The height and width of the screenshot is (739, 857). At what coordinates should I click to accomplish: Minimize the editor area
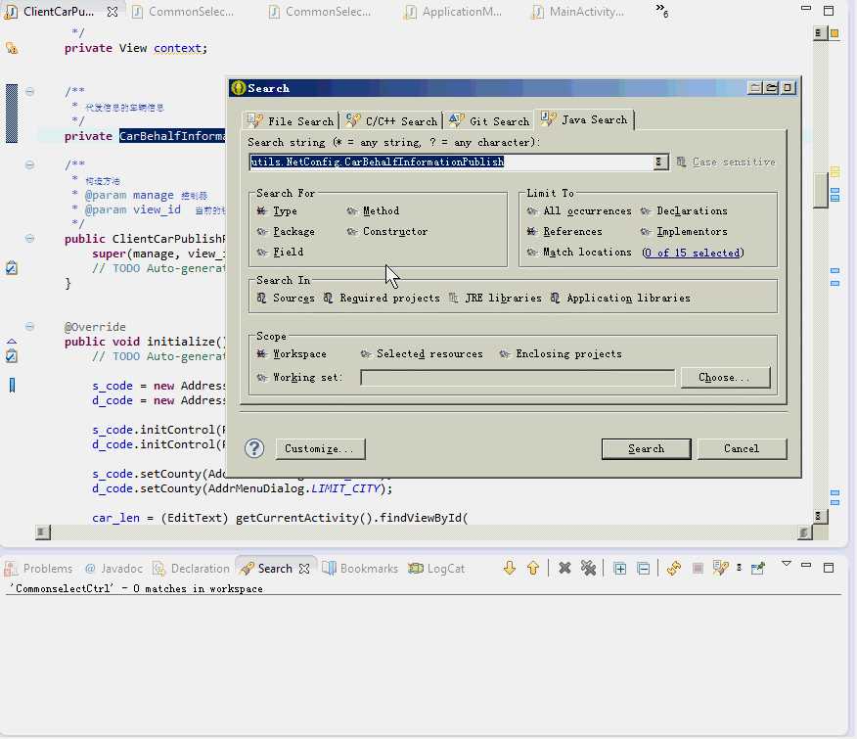pos(805,8)
